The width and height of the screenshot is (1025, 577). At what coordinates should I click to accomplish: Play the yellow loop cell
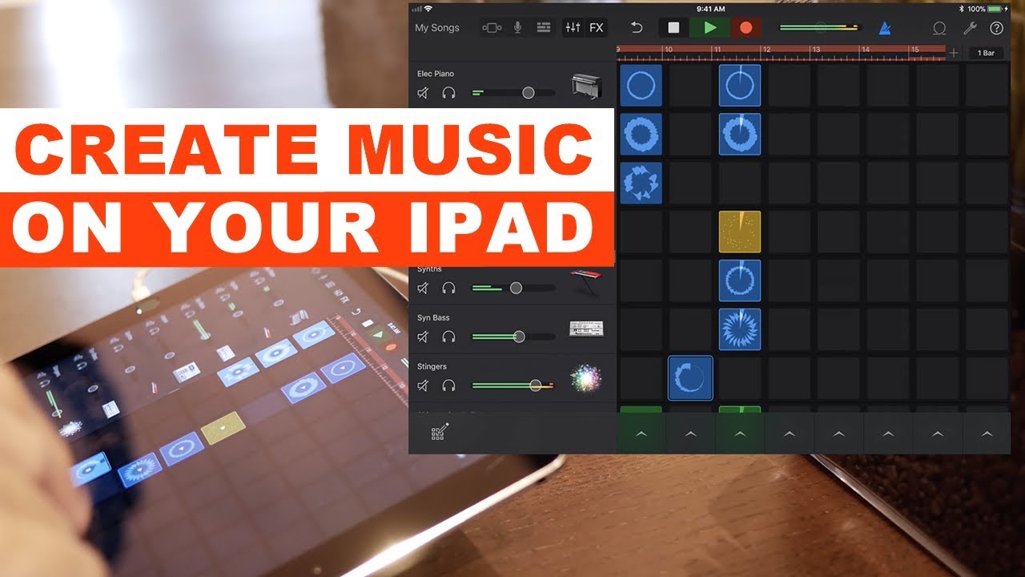(x=740, y=232)
